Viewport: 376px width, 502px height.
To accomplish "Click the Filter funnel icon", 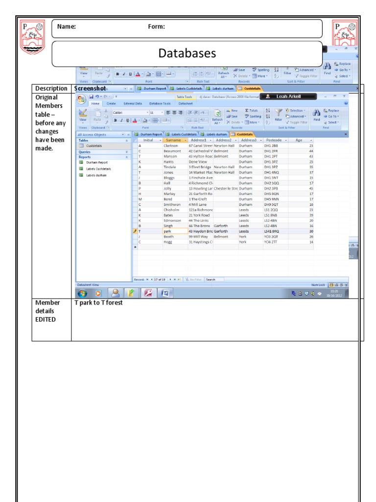I will point(279,112).
